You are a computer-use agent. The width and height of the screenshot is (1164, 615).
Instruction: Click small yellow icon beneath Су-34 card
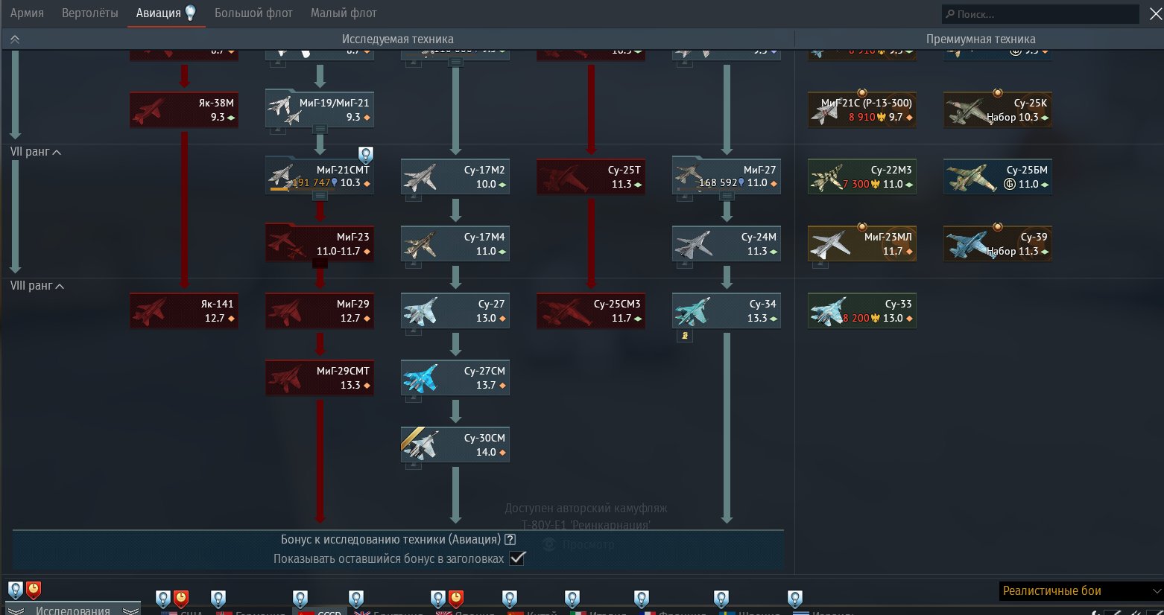click(x=685, y=336)
